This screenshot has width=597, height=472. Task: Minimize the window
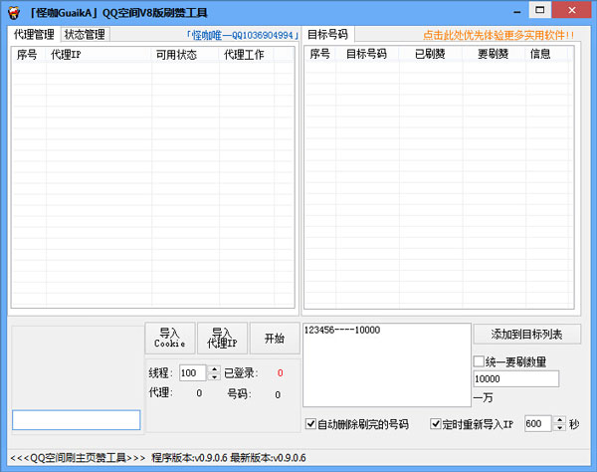pos(517,11)
